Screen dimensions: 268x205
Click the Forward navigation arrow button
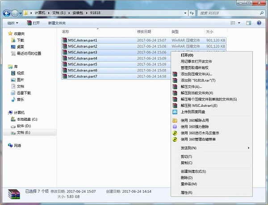tap(15, 13)
